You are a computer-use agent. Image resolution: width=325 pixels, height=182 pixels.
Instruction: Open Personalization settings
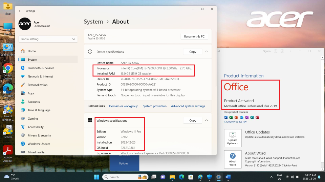pos(48,85)
